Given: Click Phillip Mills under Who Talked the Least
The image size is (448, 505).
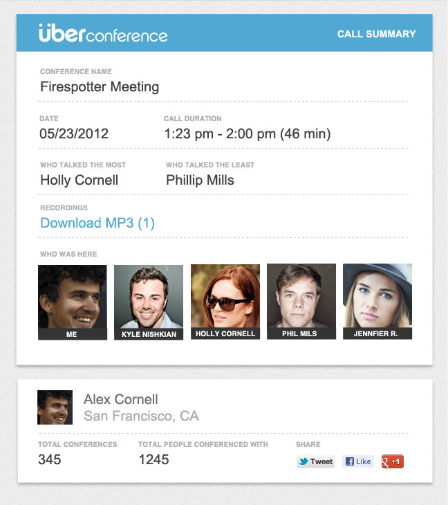Looking at the screenshot, I should [200, 180].
